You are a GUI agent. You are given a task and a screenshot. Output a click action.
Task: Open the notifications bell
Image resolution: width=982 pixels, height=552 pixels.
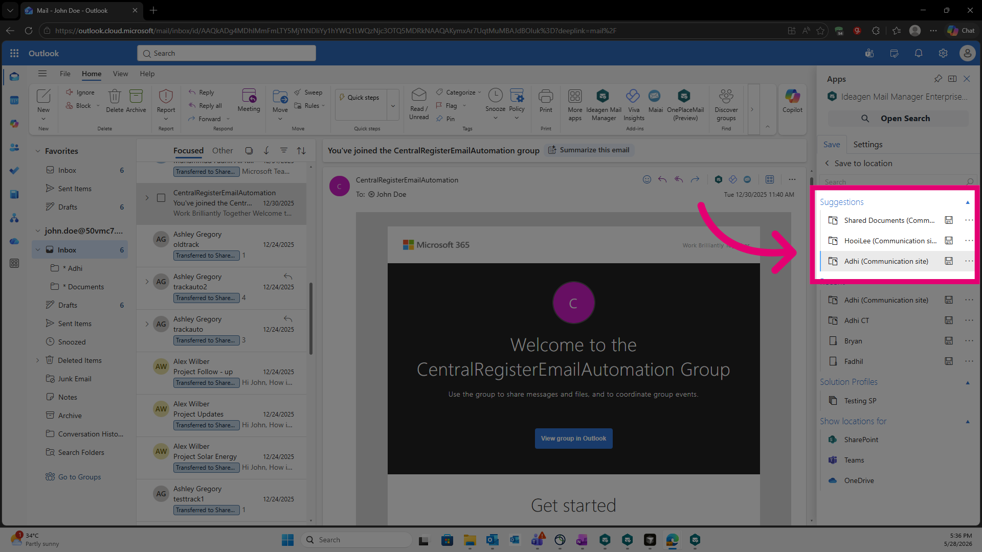point(919,53)
